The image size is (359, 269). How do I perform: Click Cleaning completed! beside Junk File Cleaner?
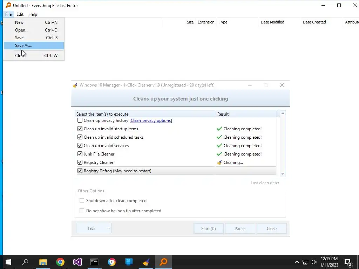[x=243, y=154]
